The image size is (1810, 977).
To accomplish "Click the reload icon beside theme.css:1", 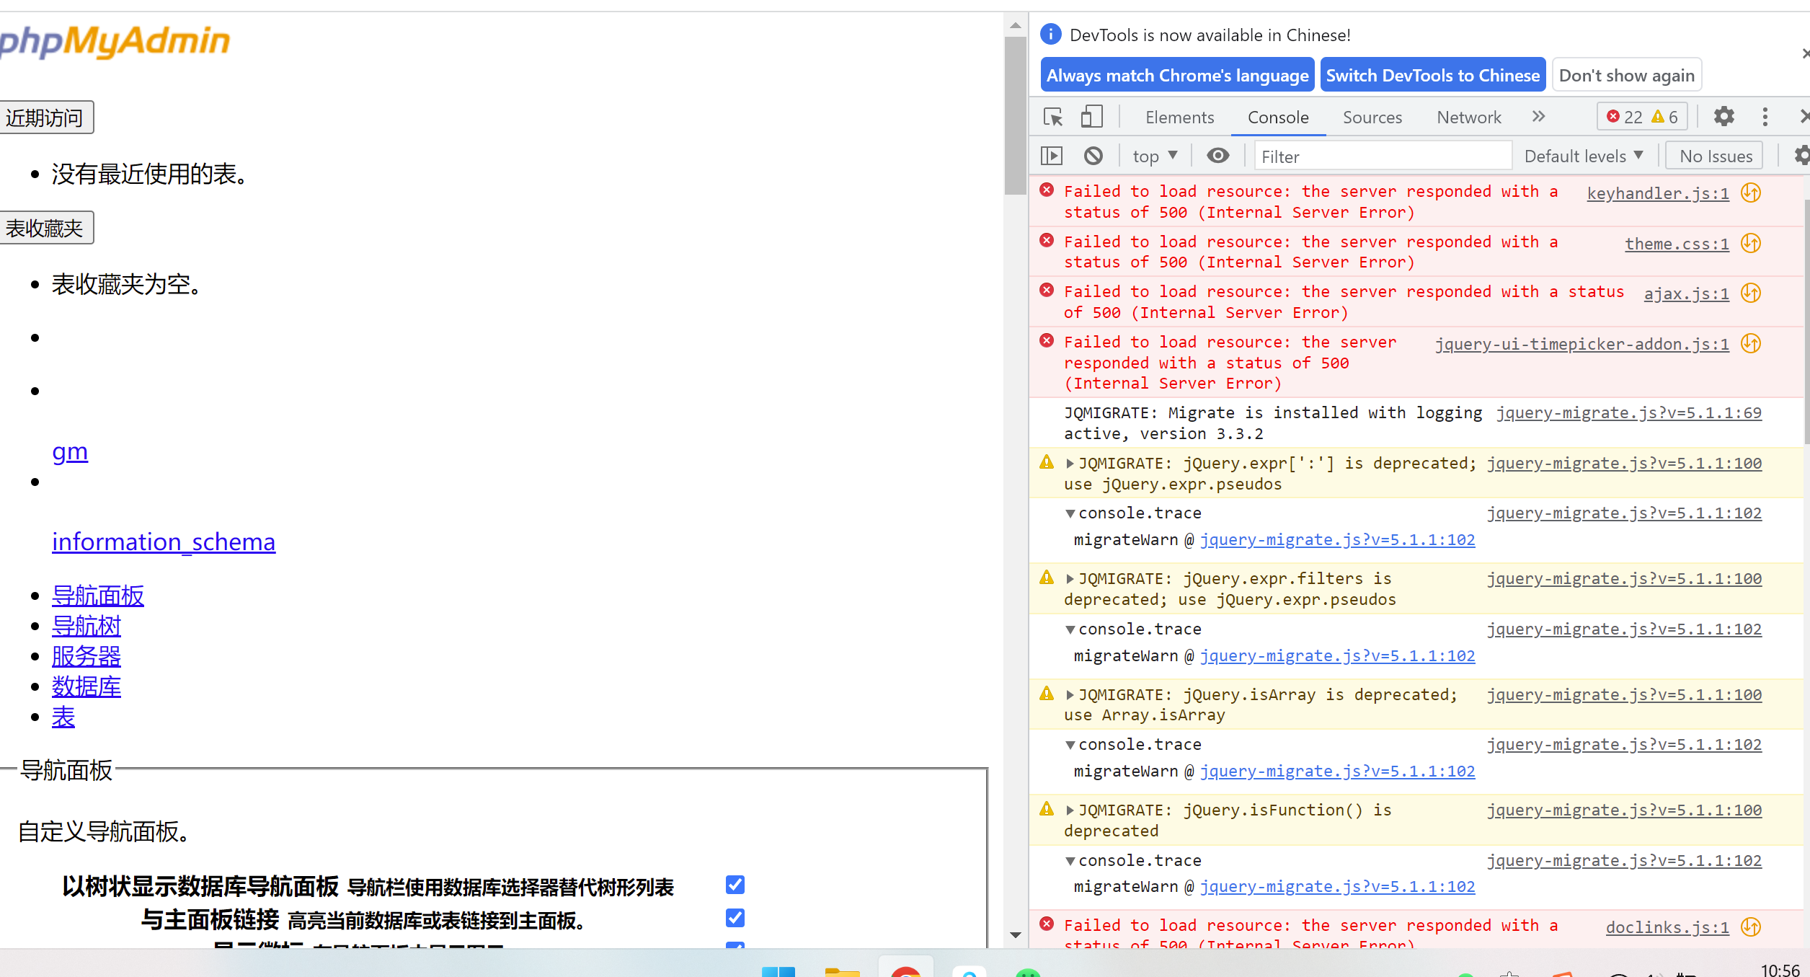I will pos(1751,243).
